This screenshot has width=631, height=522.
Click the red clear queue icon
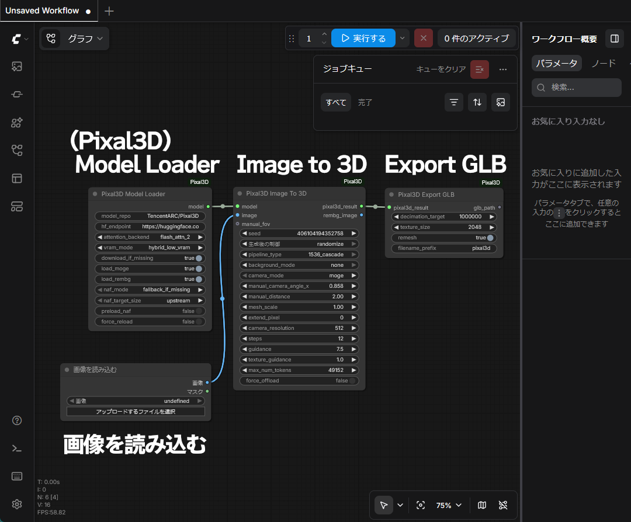tap(480, 69)
